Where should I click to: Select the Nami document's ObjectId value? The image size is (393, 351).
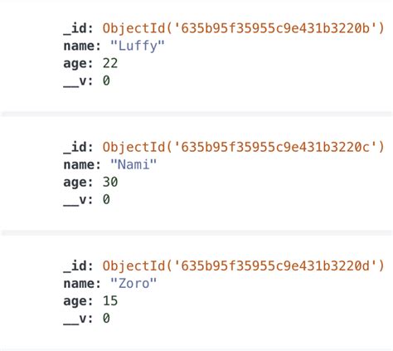click(244, 147)
